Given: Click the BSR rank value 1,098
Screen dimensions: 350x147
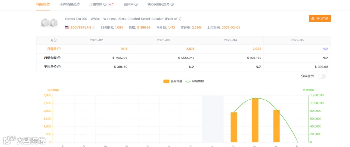Looking at the screenshot, I should (x=119, y=27).
